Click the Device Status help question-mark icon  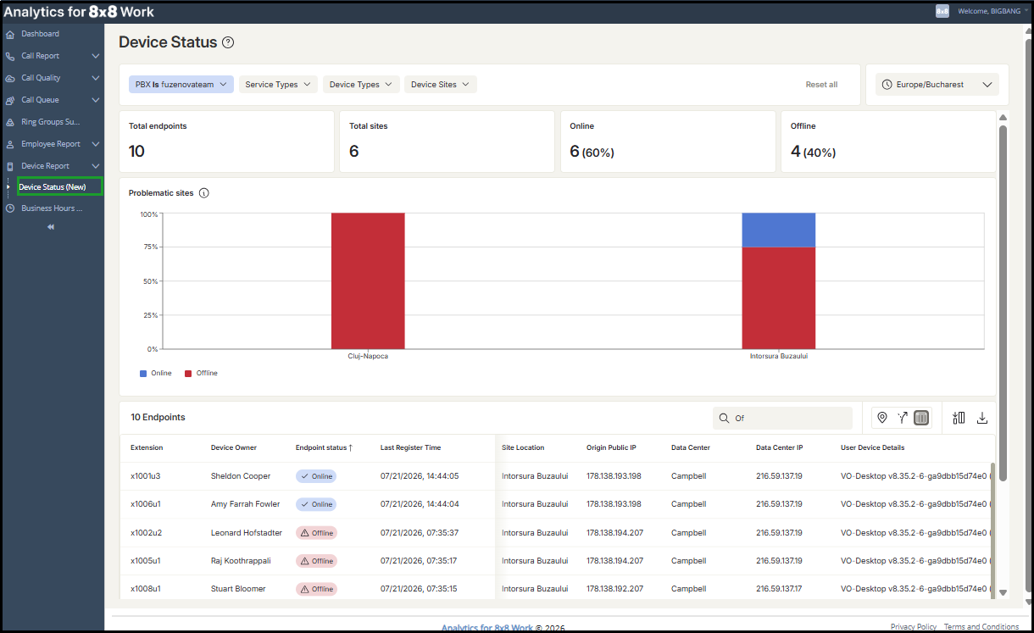point(228,42)
